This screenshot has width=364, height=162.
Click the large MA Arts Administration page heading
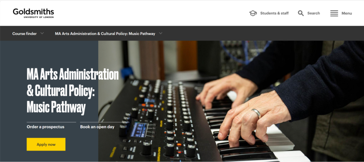(73, 91)
